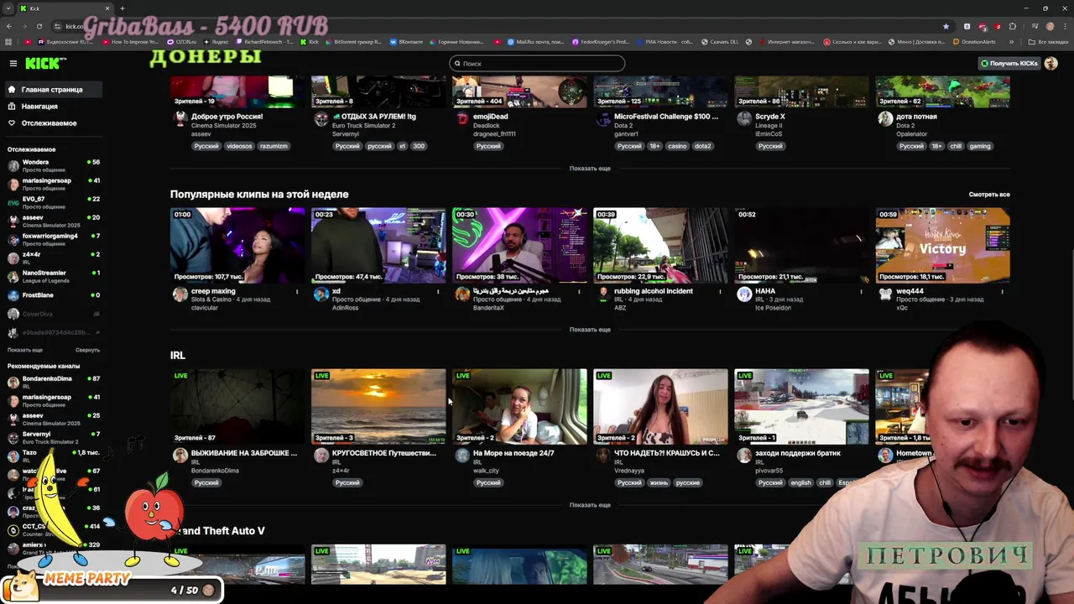Screen dimensions: 1074x604
Task: Click the Русский tag under BondarenkoDima's stream
Action: coord(206,483)
